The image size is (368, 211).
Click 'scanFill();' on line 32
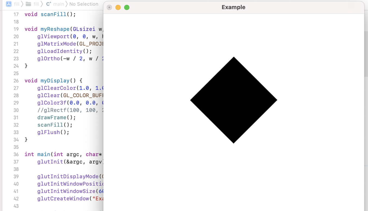click(55, 125)
